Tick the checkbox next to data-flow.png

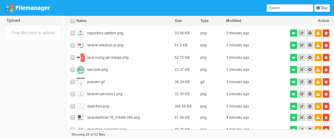tap(73, 106)
